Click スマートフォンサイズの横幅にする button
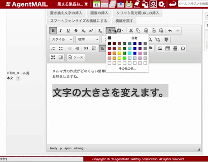 (x=79, y=21)
